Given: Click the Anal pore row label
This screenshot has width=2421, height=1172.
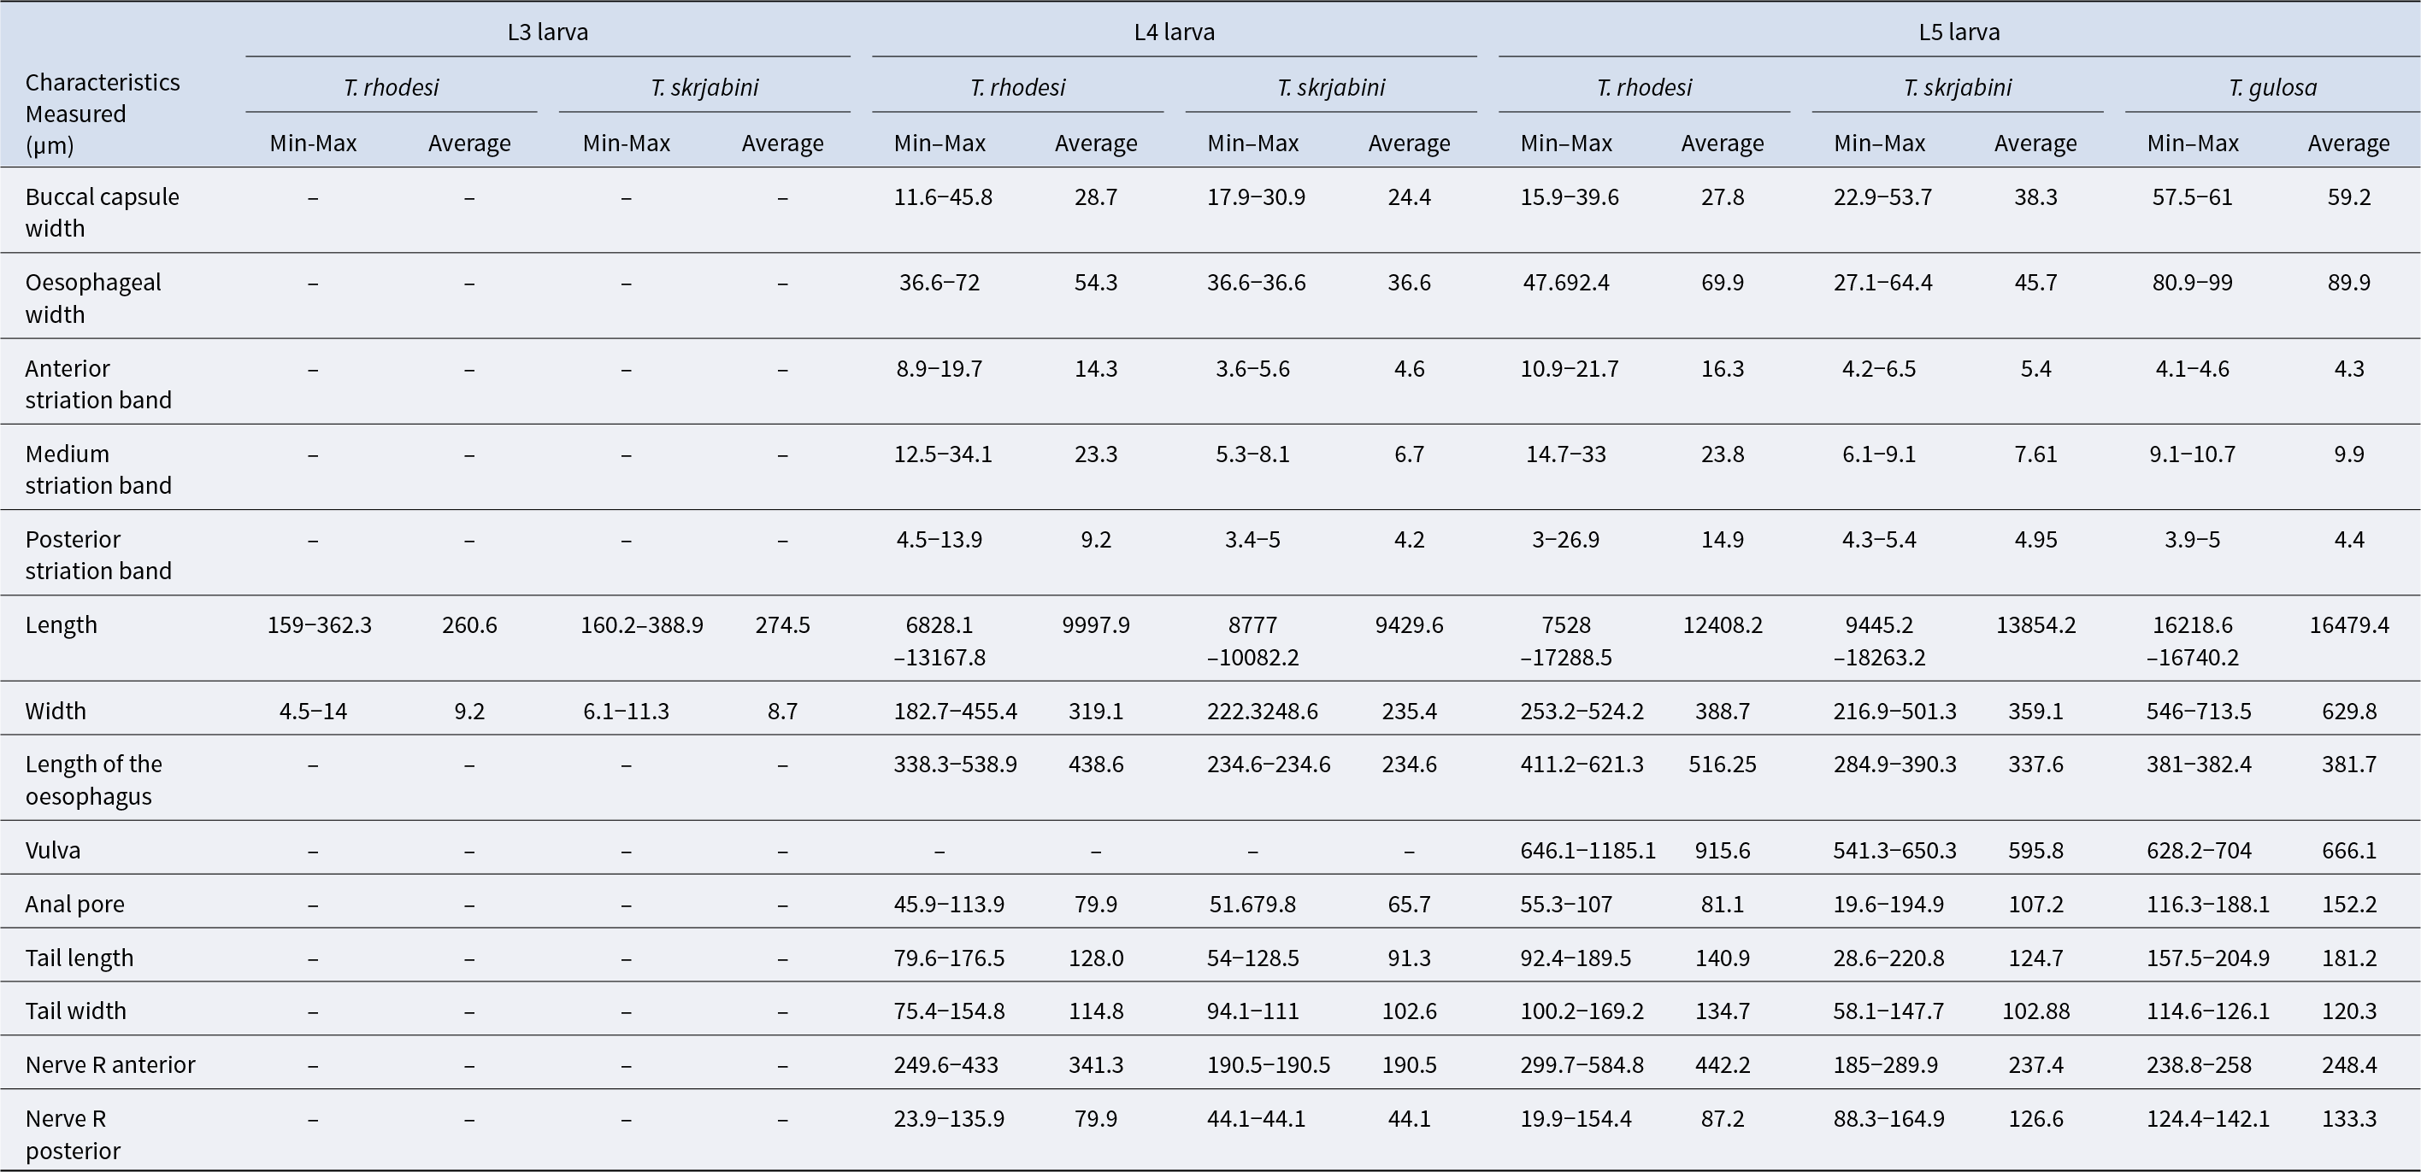Looking at the screenshot, I should (74, 904).
